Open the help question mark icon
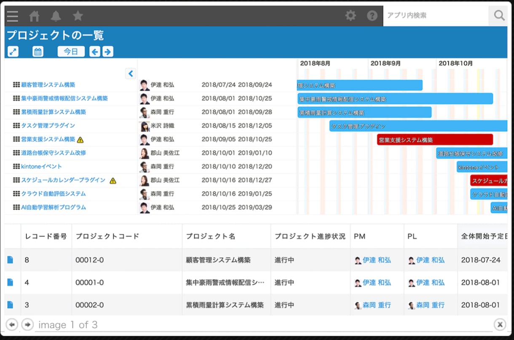Viewport: 514px width, 340px height. [x=372, y=16]
